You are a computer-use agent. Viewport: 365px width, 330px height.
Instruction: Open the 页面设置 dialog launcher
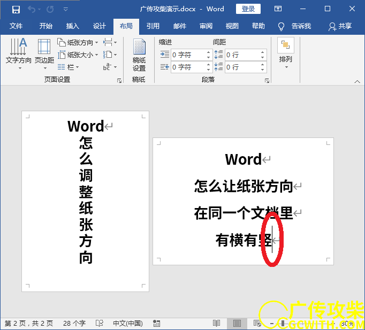[119, 80]
